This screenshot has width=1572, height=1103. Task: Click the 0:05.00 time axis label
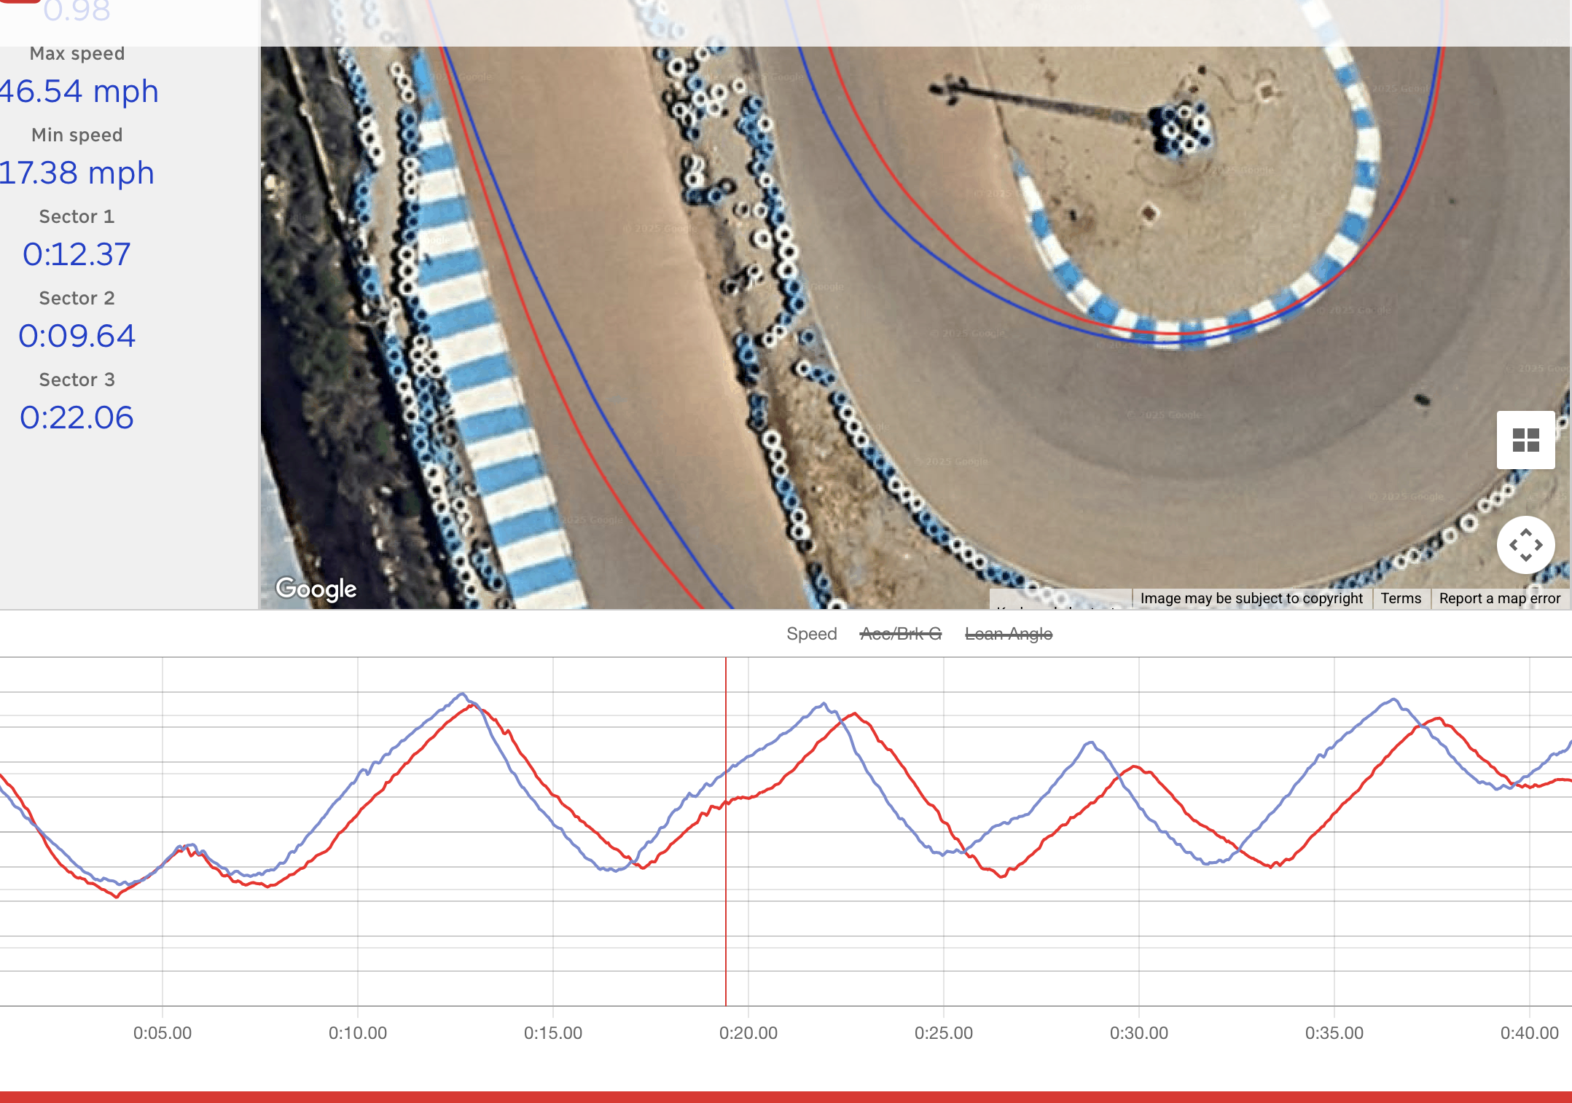[x=162, y=1032]
